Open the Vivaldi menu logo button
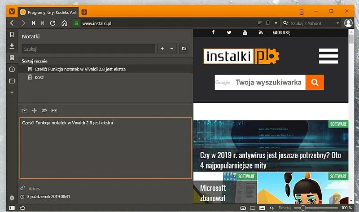 tap(12, 12)
